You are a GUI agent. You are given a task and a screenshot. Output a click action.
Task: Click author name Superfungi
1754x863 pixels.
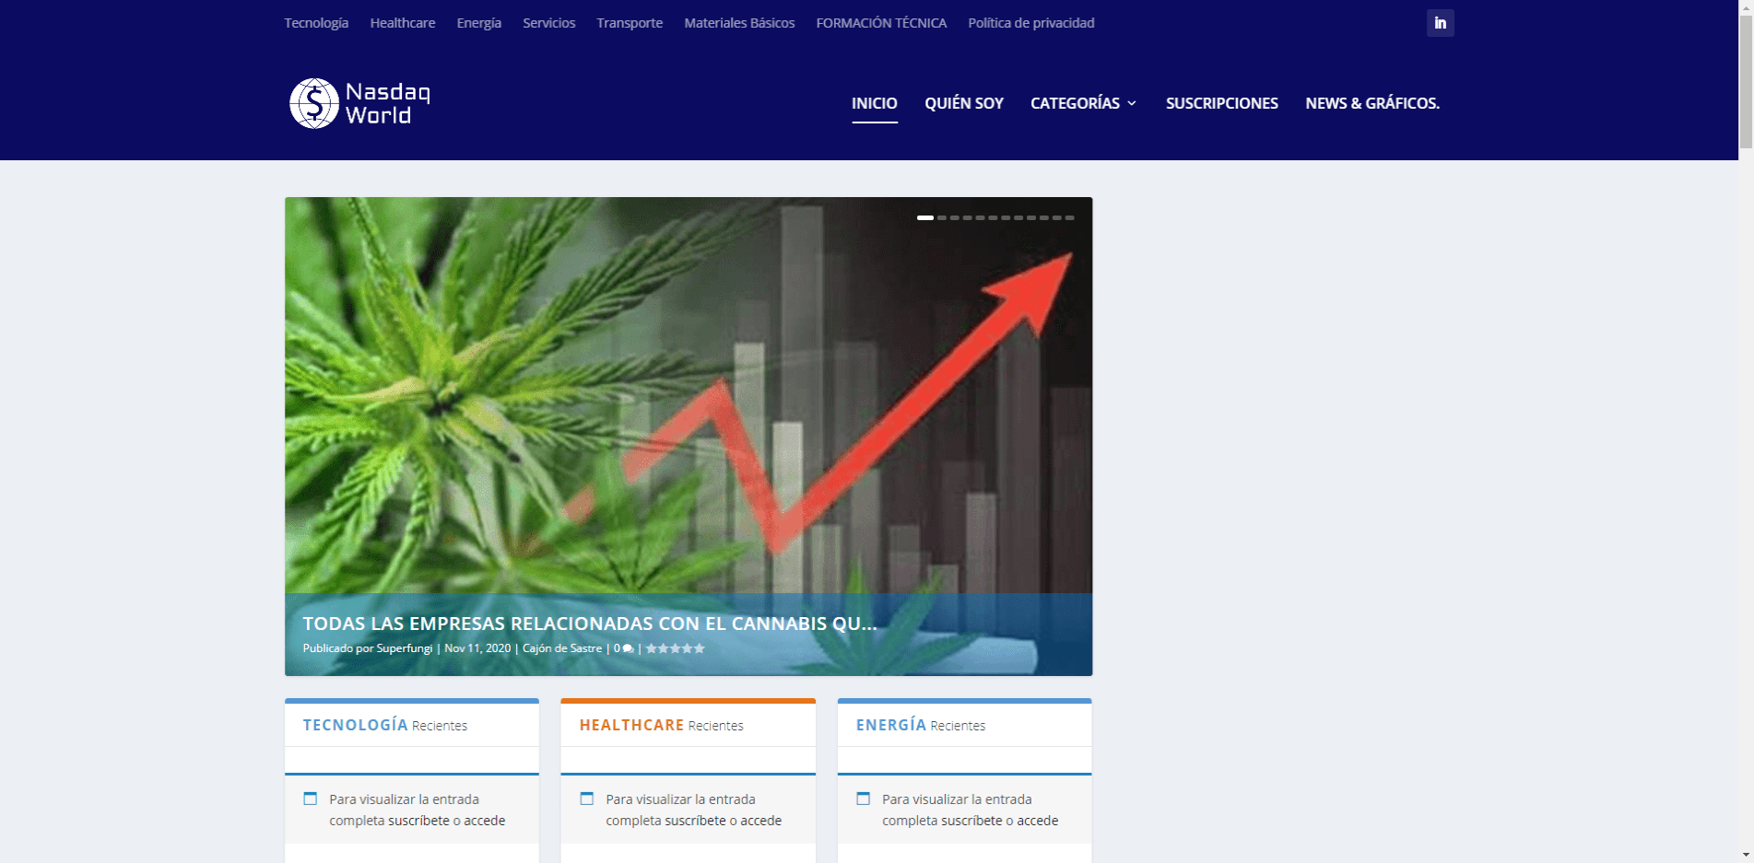coord(405,648)
